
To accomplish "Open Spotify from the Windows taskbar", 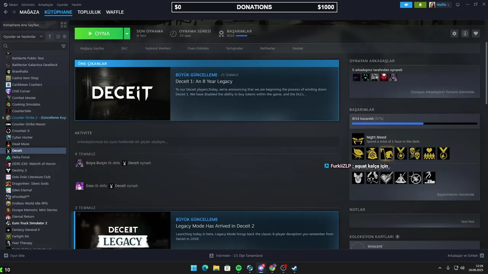I will pyautogui.click(x=239, y=268).
